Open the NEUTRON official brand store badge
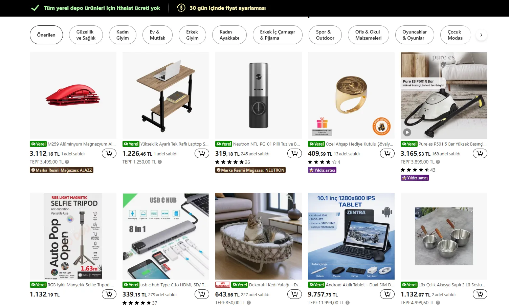 [250, 170]
